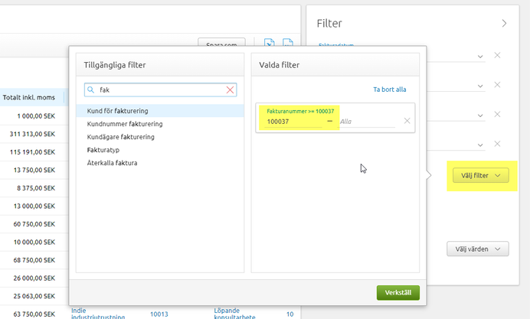Collapse the Filter panel with the chevron

coord(504,24)
